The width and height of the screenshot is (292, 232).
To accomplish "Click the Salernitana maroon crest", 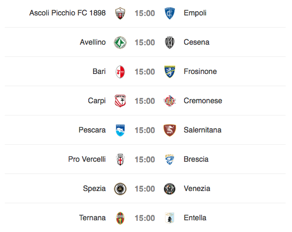I will [x=170, y=130].
